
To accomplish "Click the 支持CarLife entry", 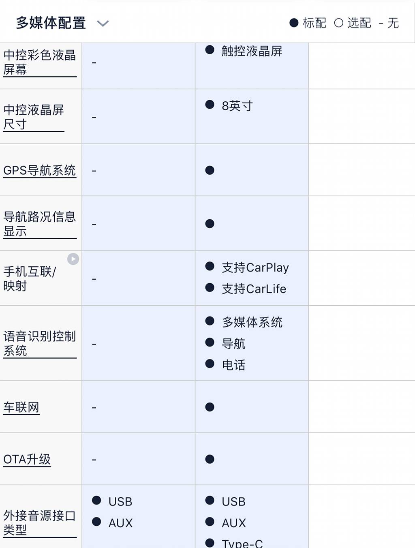I will click(x=254, y=289).
